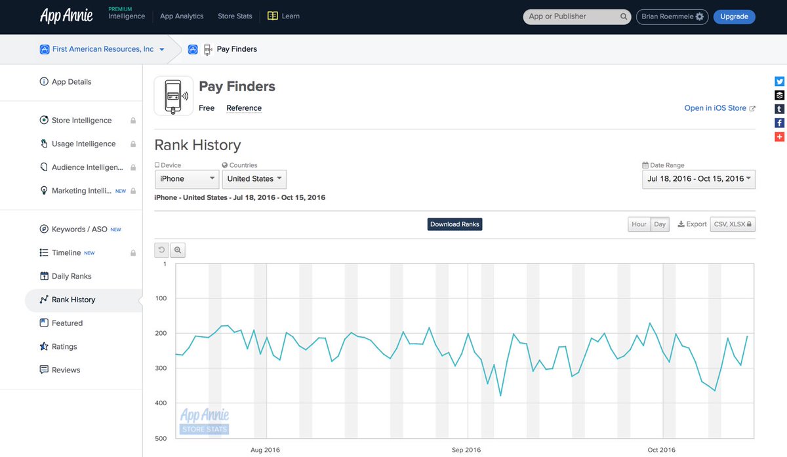This screenshot has width=787, height=457.
Task: Open Store Intelligence in sidebar
Action: [x=81, y=121]
